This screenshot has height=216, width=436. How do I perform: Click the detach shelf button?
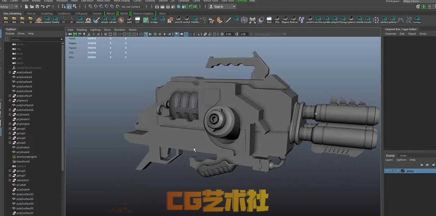105,20
